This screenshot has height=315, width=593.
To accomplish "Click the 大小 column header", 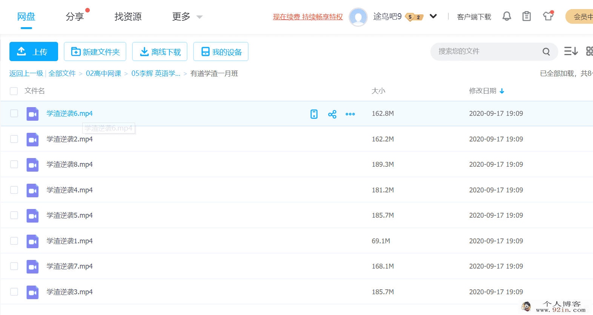I will (x=378, y=91).
